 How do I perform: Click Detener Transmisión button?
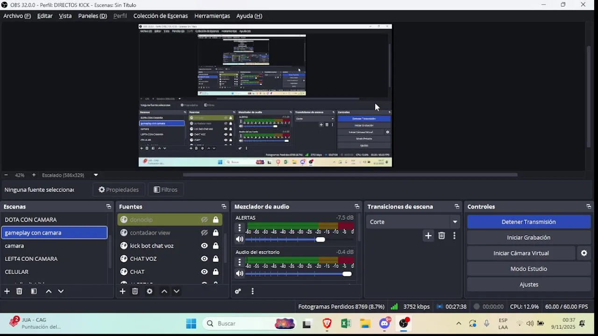[529, 222]
